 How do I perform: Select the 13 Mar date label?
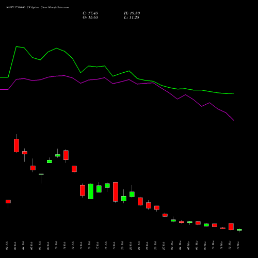coord(238,246)
